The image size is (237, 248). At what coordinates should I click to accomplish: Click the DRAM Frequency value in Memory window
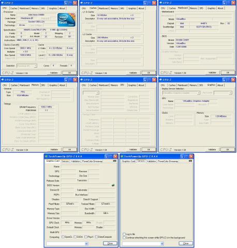(x=46, y=107)
